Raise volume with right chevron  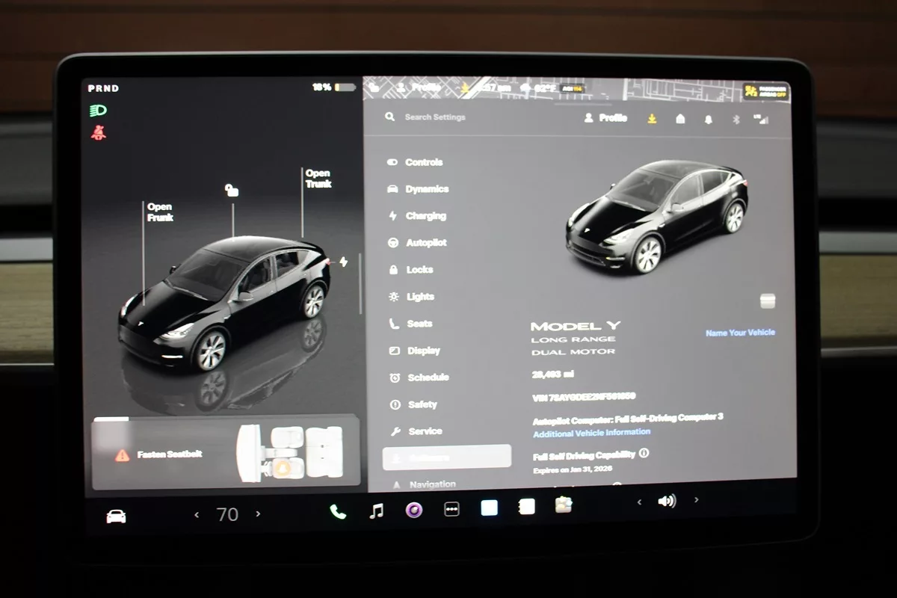tap(697, 500)
